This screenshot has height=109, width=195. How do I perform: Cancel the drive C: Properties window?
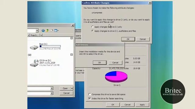[x=127, y=105]
